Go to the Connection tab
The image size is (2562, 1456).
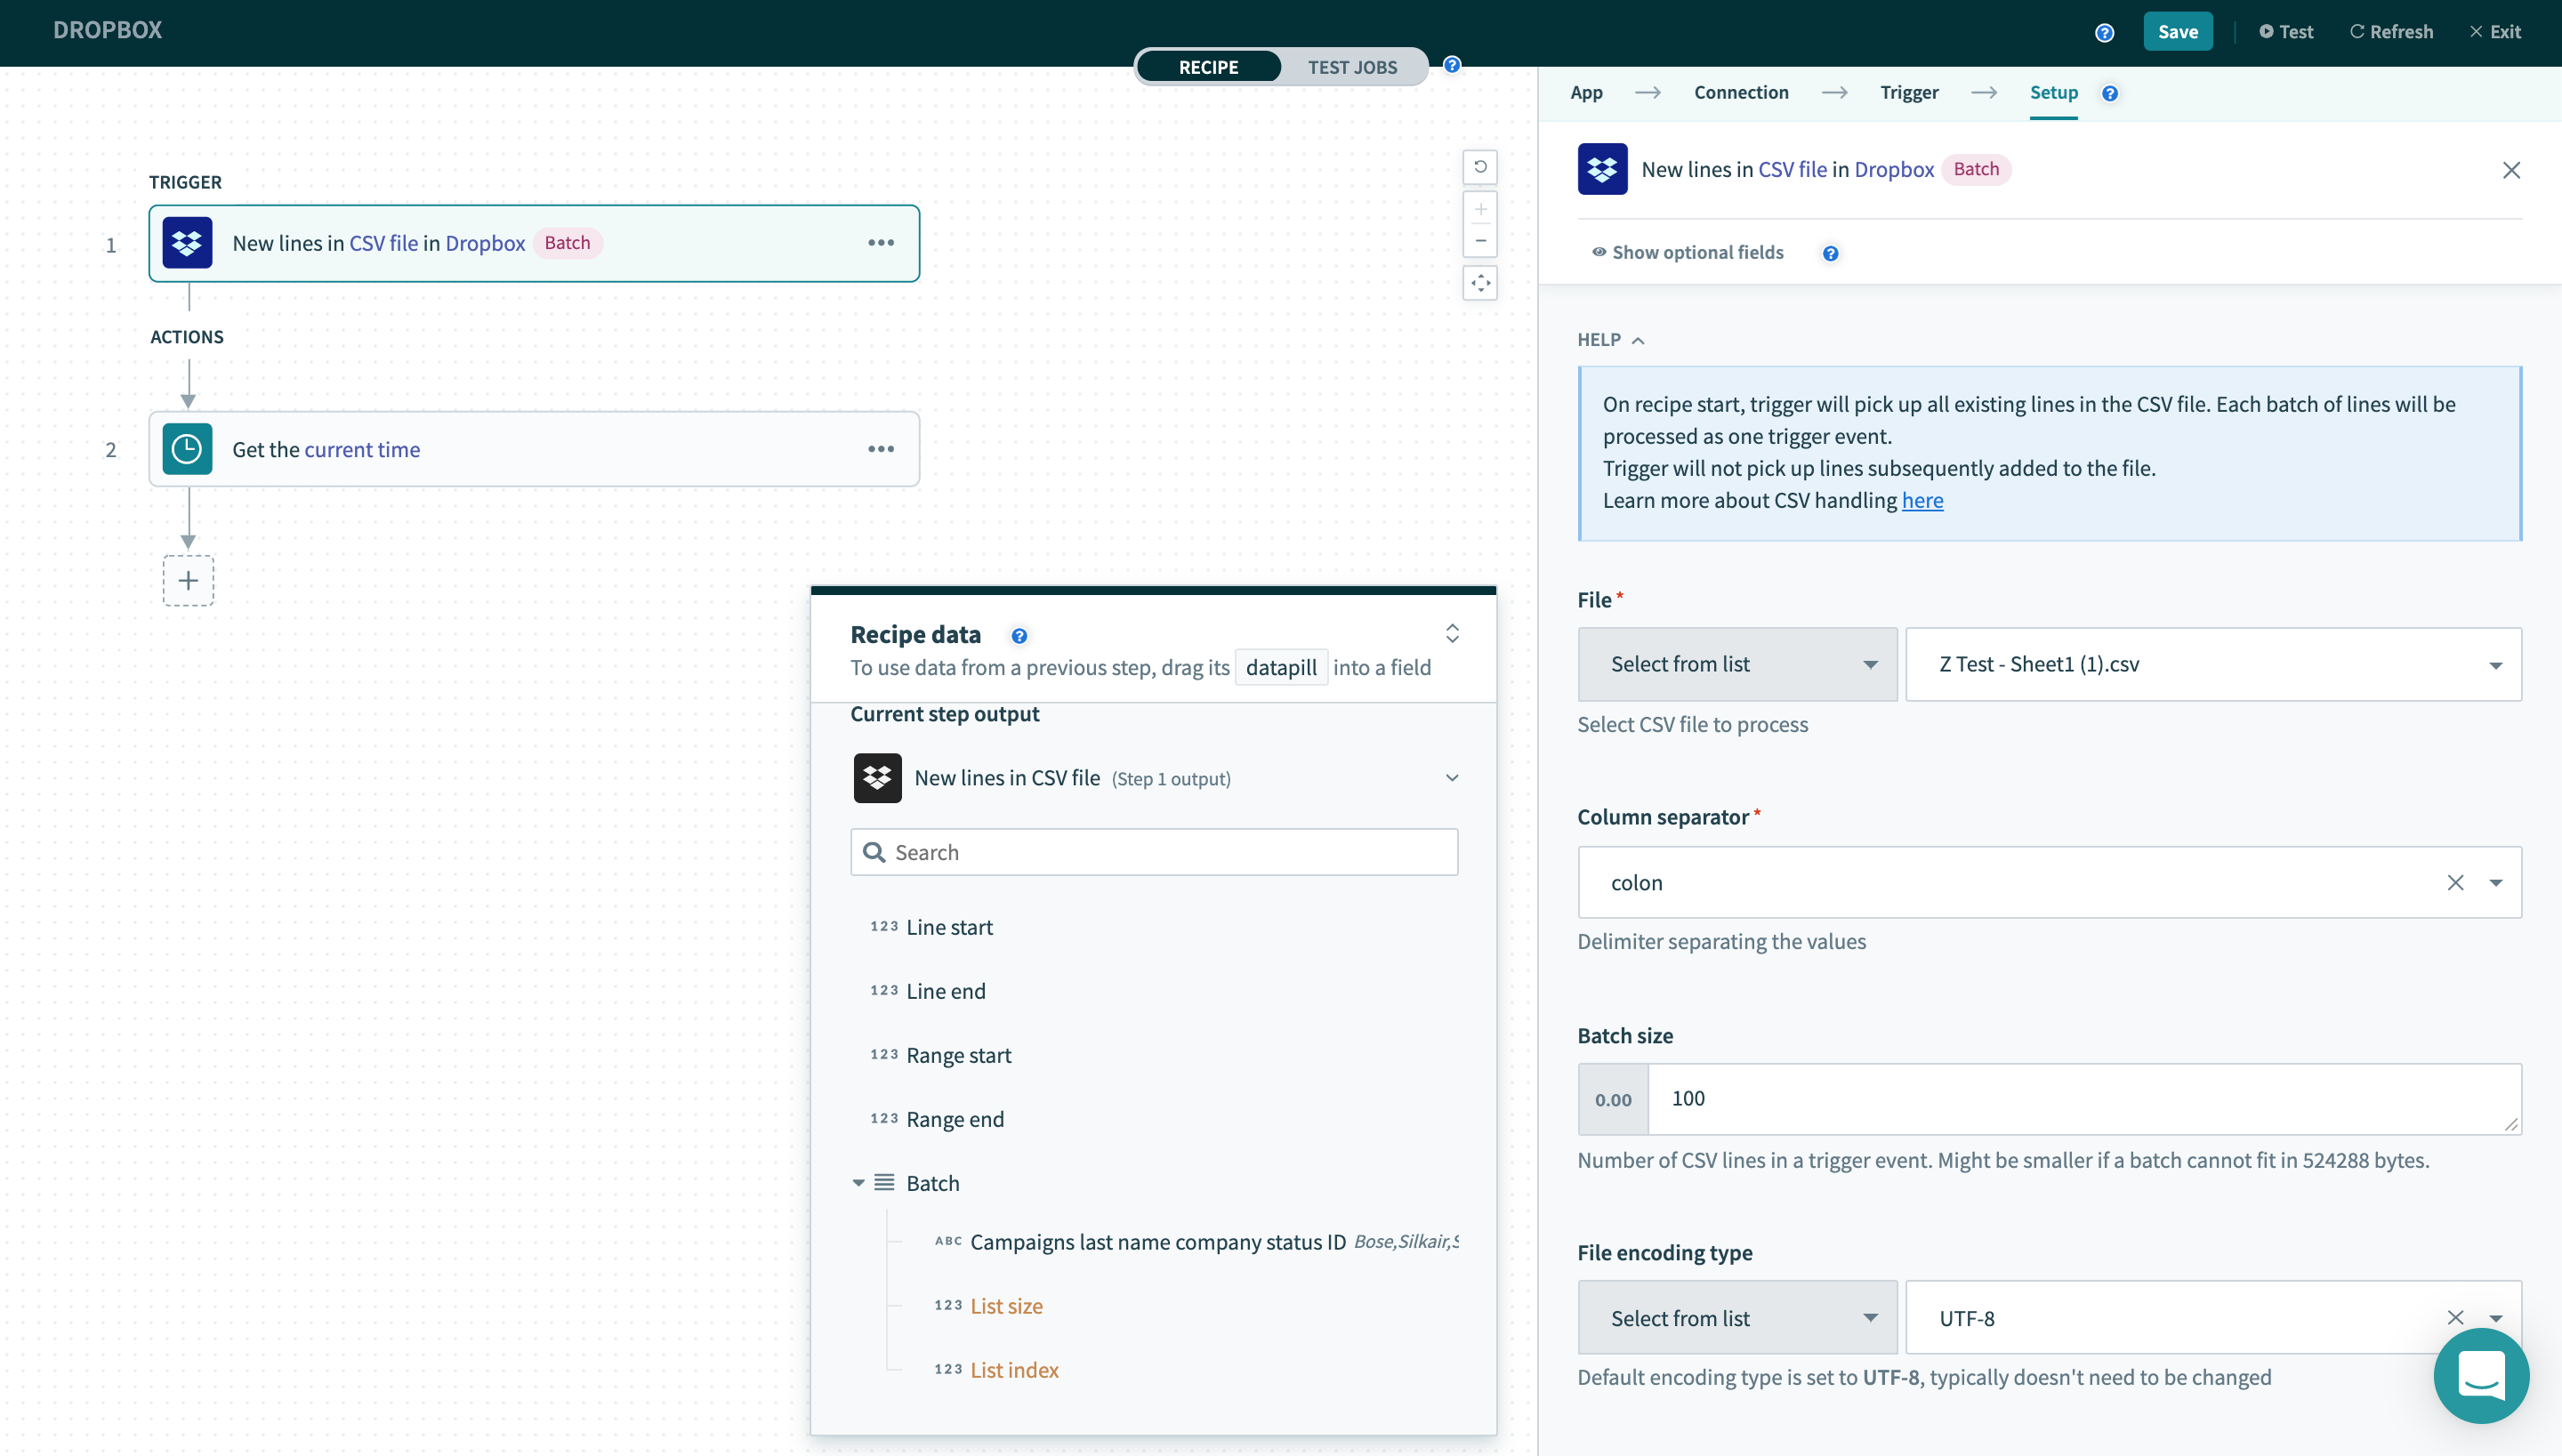1741,92
